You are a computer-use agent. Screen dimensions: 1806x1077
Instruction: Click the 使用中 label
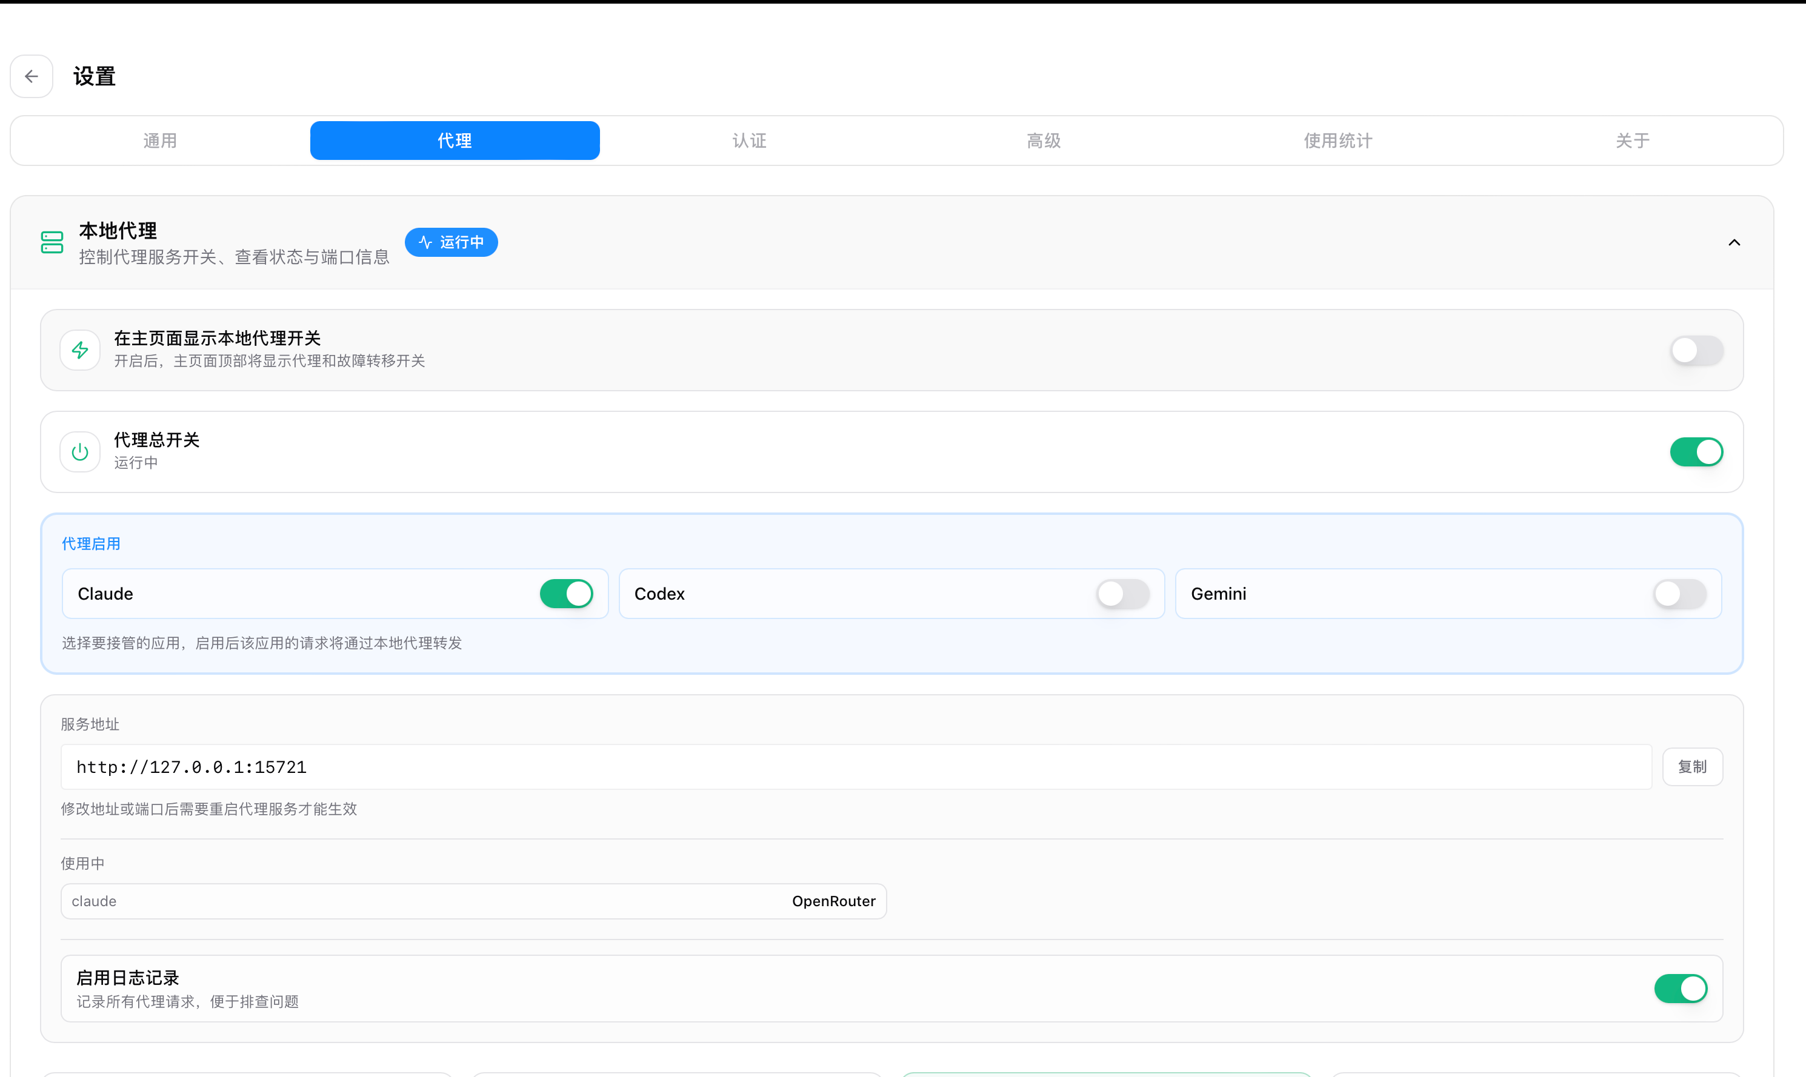coord(83,864)
